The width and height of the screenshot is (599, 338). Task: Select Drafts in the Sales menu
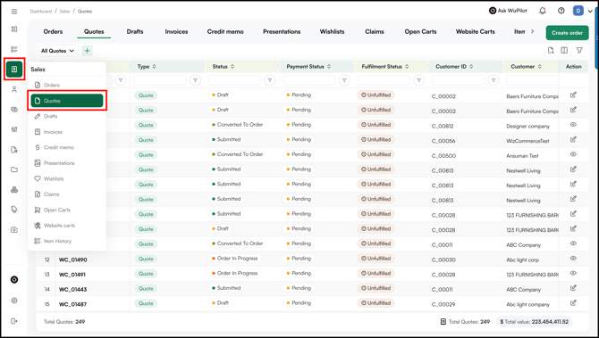click(x=67, y=116)
